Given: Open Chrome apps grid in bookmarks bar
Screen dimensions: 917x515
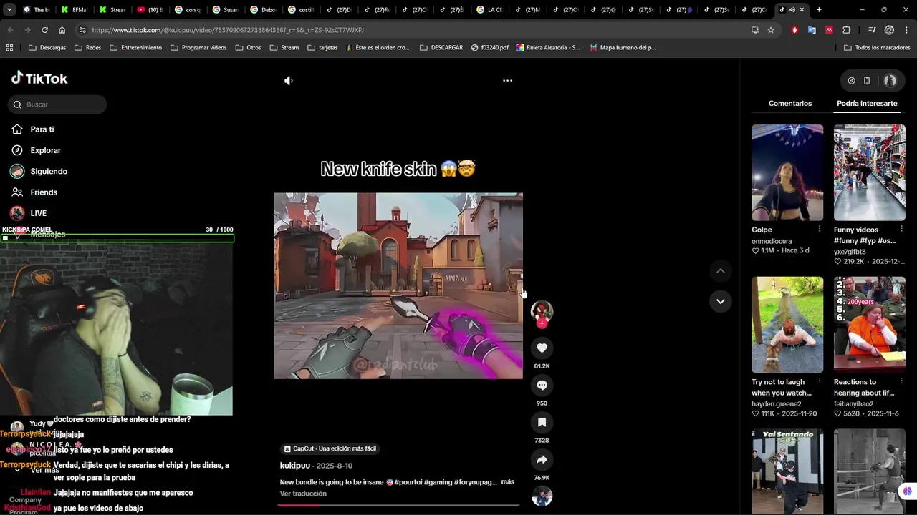Looking at the screenshot, I should click(x=9, y=48).
